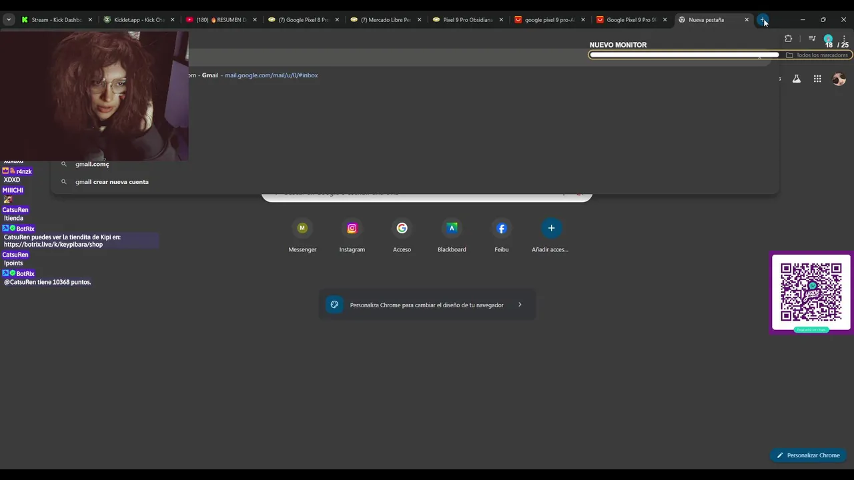
Task: Restore down the Chrome window
Action: (x=823, y=20)
